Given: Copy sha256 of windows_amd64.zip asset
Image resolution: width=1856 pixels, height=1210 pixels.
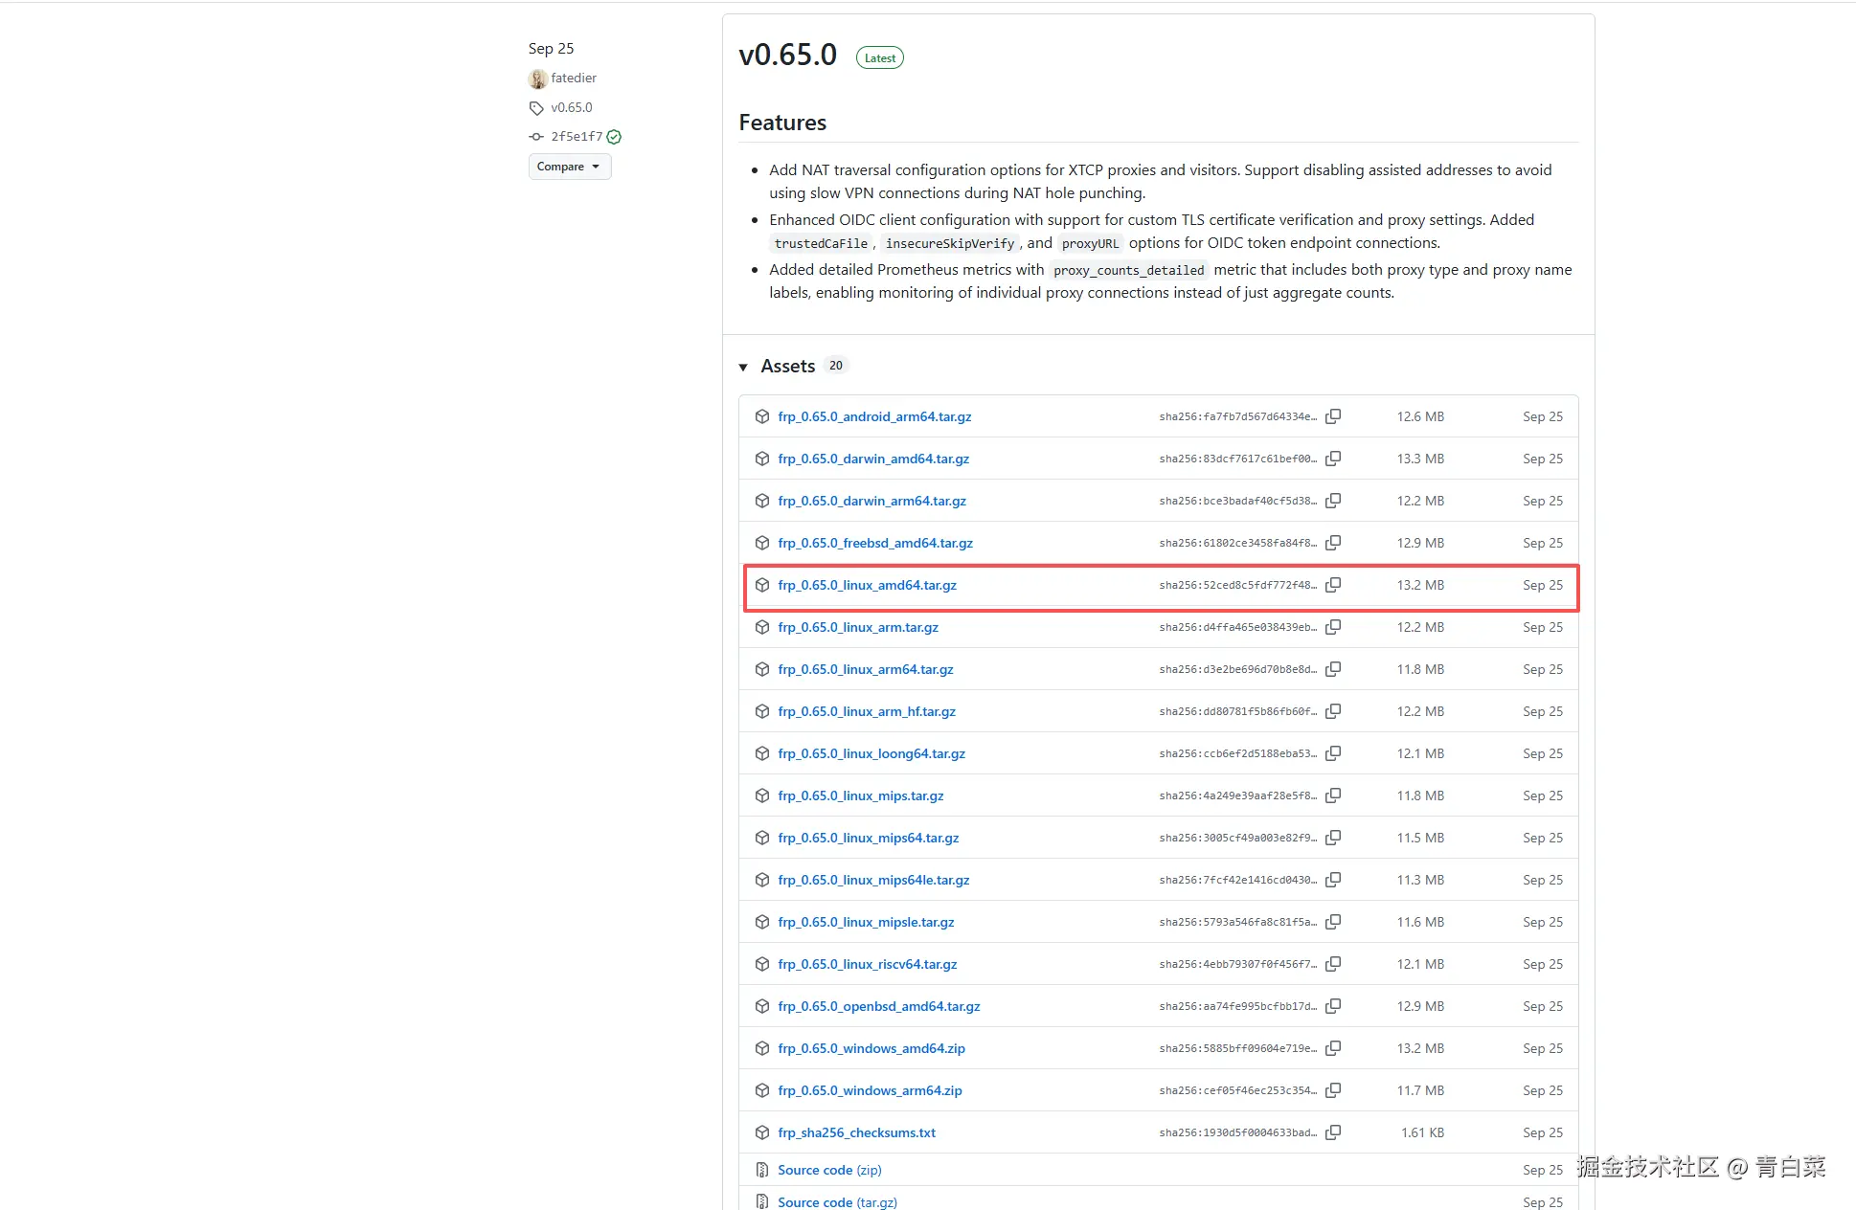Looking at the screenshot, I should pyautogui.click(x=1333, y=1048).
